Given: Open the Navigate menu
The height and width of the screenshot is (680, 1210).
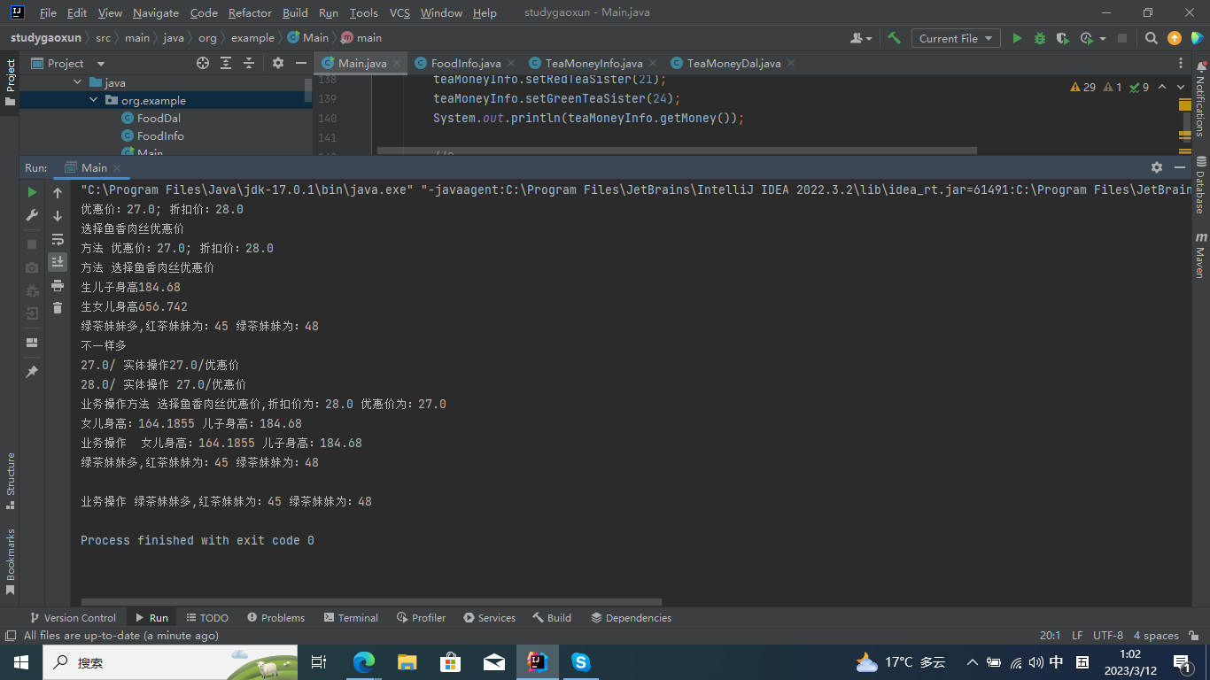Looking at the screenshot, I should [156, 12].
